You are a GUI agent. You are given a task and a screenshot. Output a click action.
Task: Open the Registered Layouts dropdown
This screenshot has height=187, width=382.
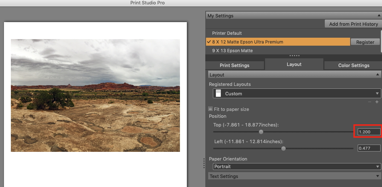point(297,93)
